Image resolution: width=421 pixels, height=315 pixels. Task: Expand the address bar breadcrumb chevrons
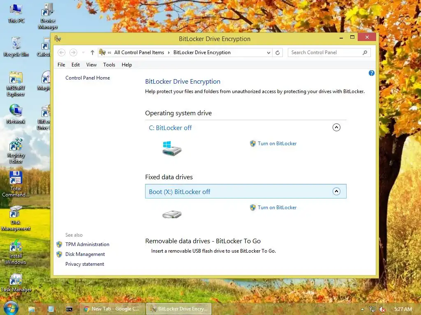point(109,52)
